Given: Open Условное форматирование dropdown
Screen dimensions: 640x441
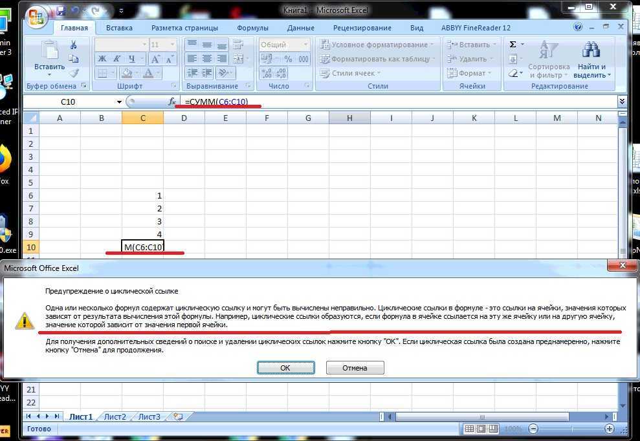Looking at the screenshot, I should point(377,45).
